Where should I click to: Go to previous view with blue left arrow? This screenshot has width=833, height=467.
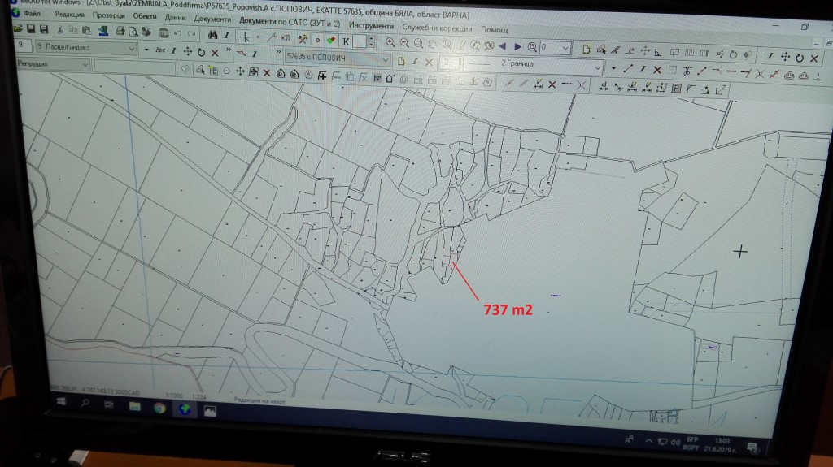click(x=501, y=46)
